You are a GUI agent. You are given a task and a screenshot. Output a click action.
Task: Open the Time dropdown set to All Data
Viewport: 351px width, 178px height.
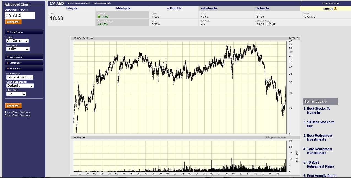17,41
